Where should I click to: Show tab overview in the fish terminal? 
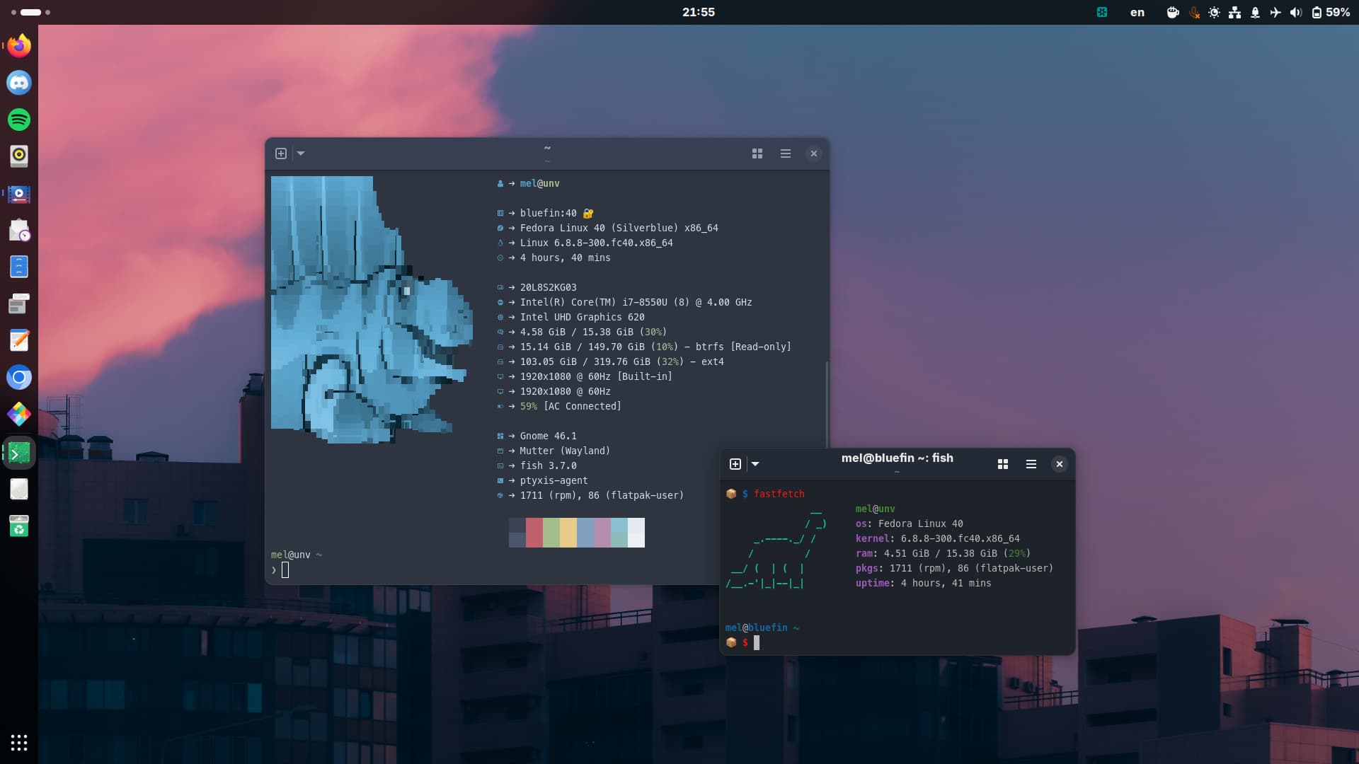pos(1003,464)
